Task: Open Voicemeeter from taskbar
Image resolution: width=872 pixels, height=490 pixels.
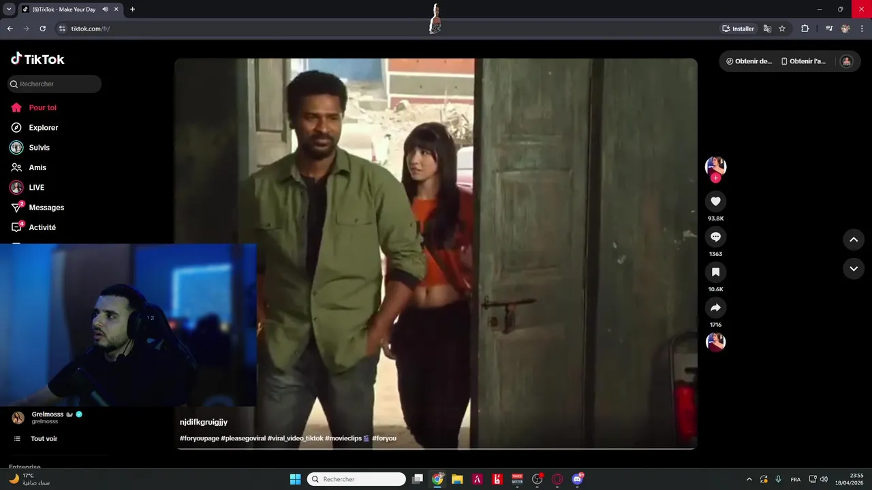Action: pos(517,479)
